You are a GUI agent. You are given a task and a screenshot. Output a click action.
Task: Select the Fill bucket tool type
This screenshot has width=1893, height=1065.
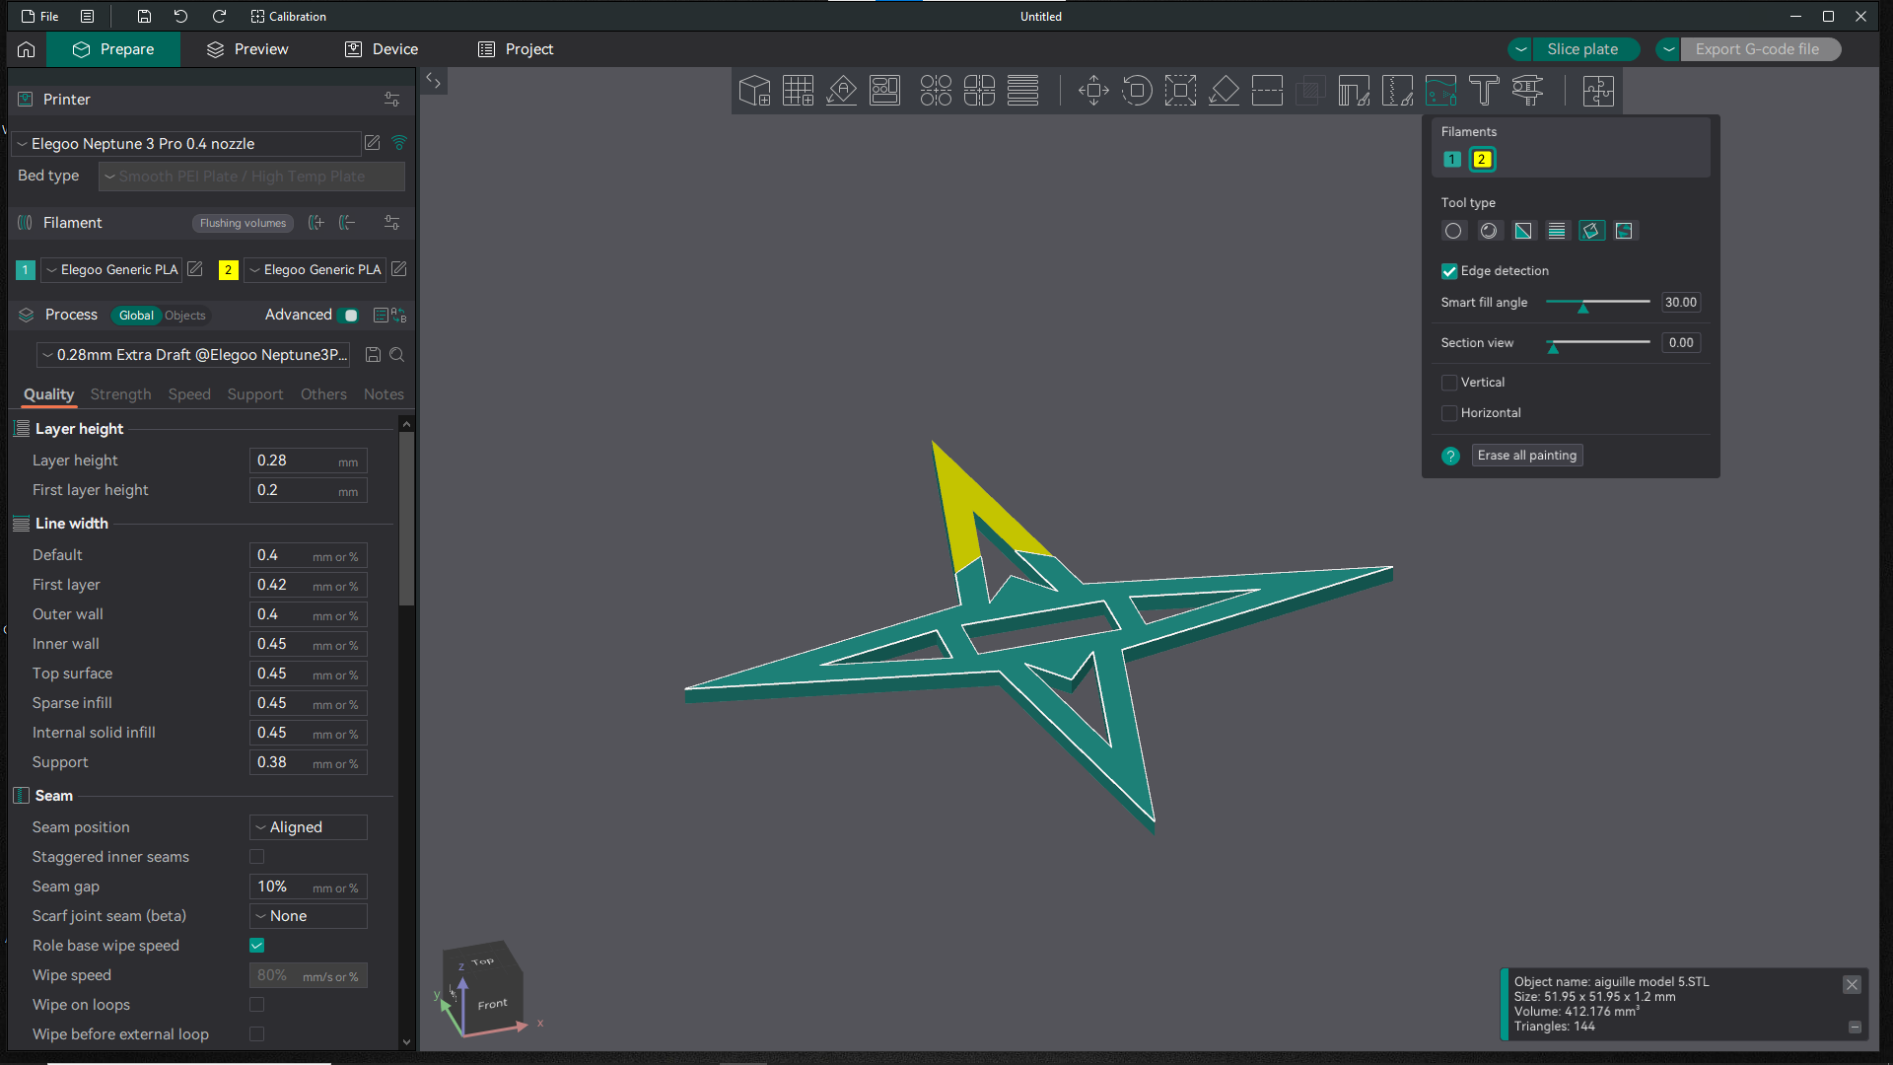click(x=1591, y=230)
